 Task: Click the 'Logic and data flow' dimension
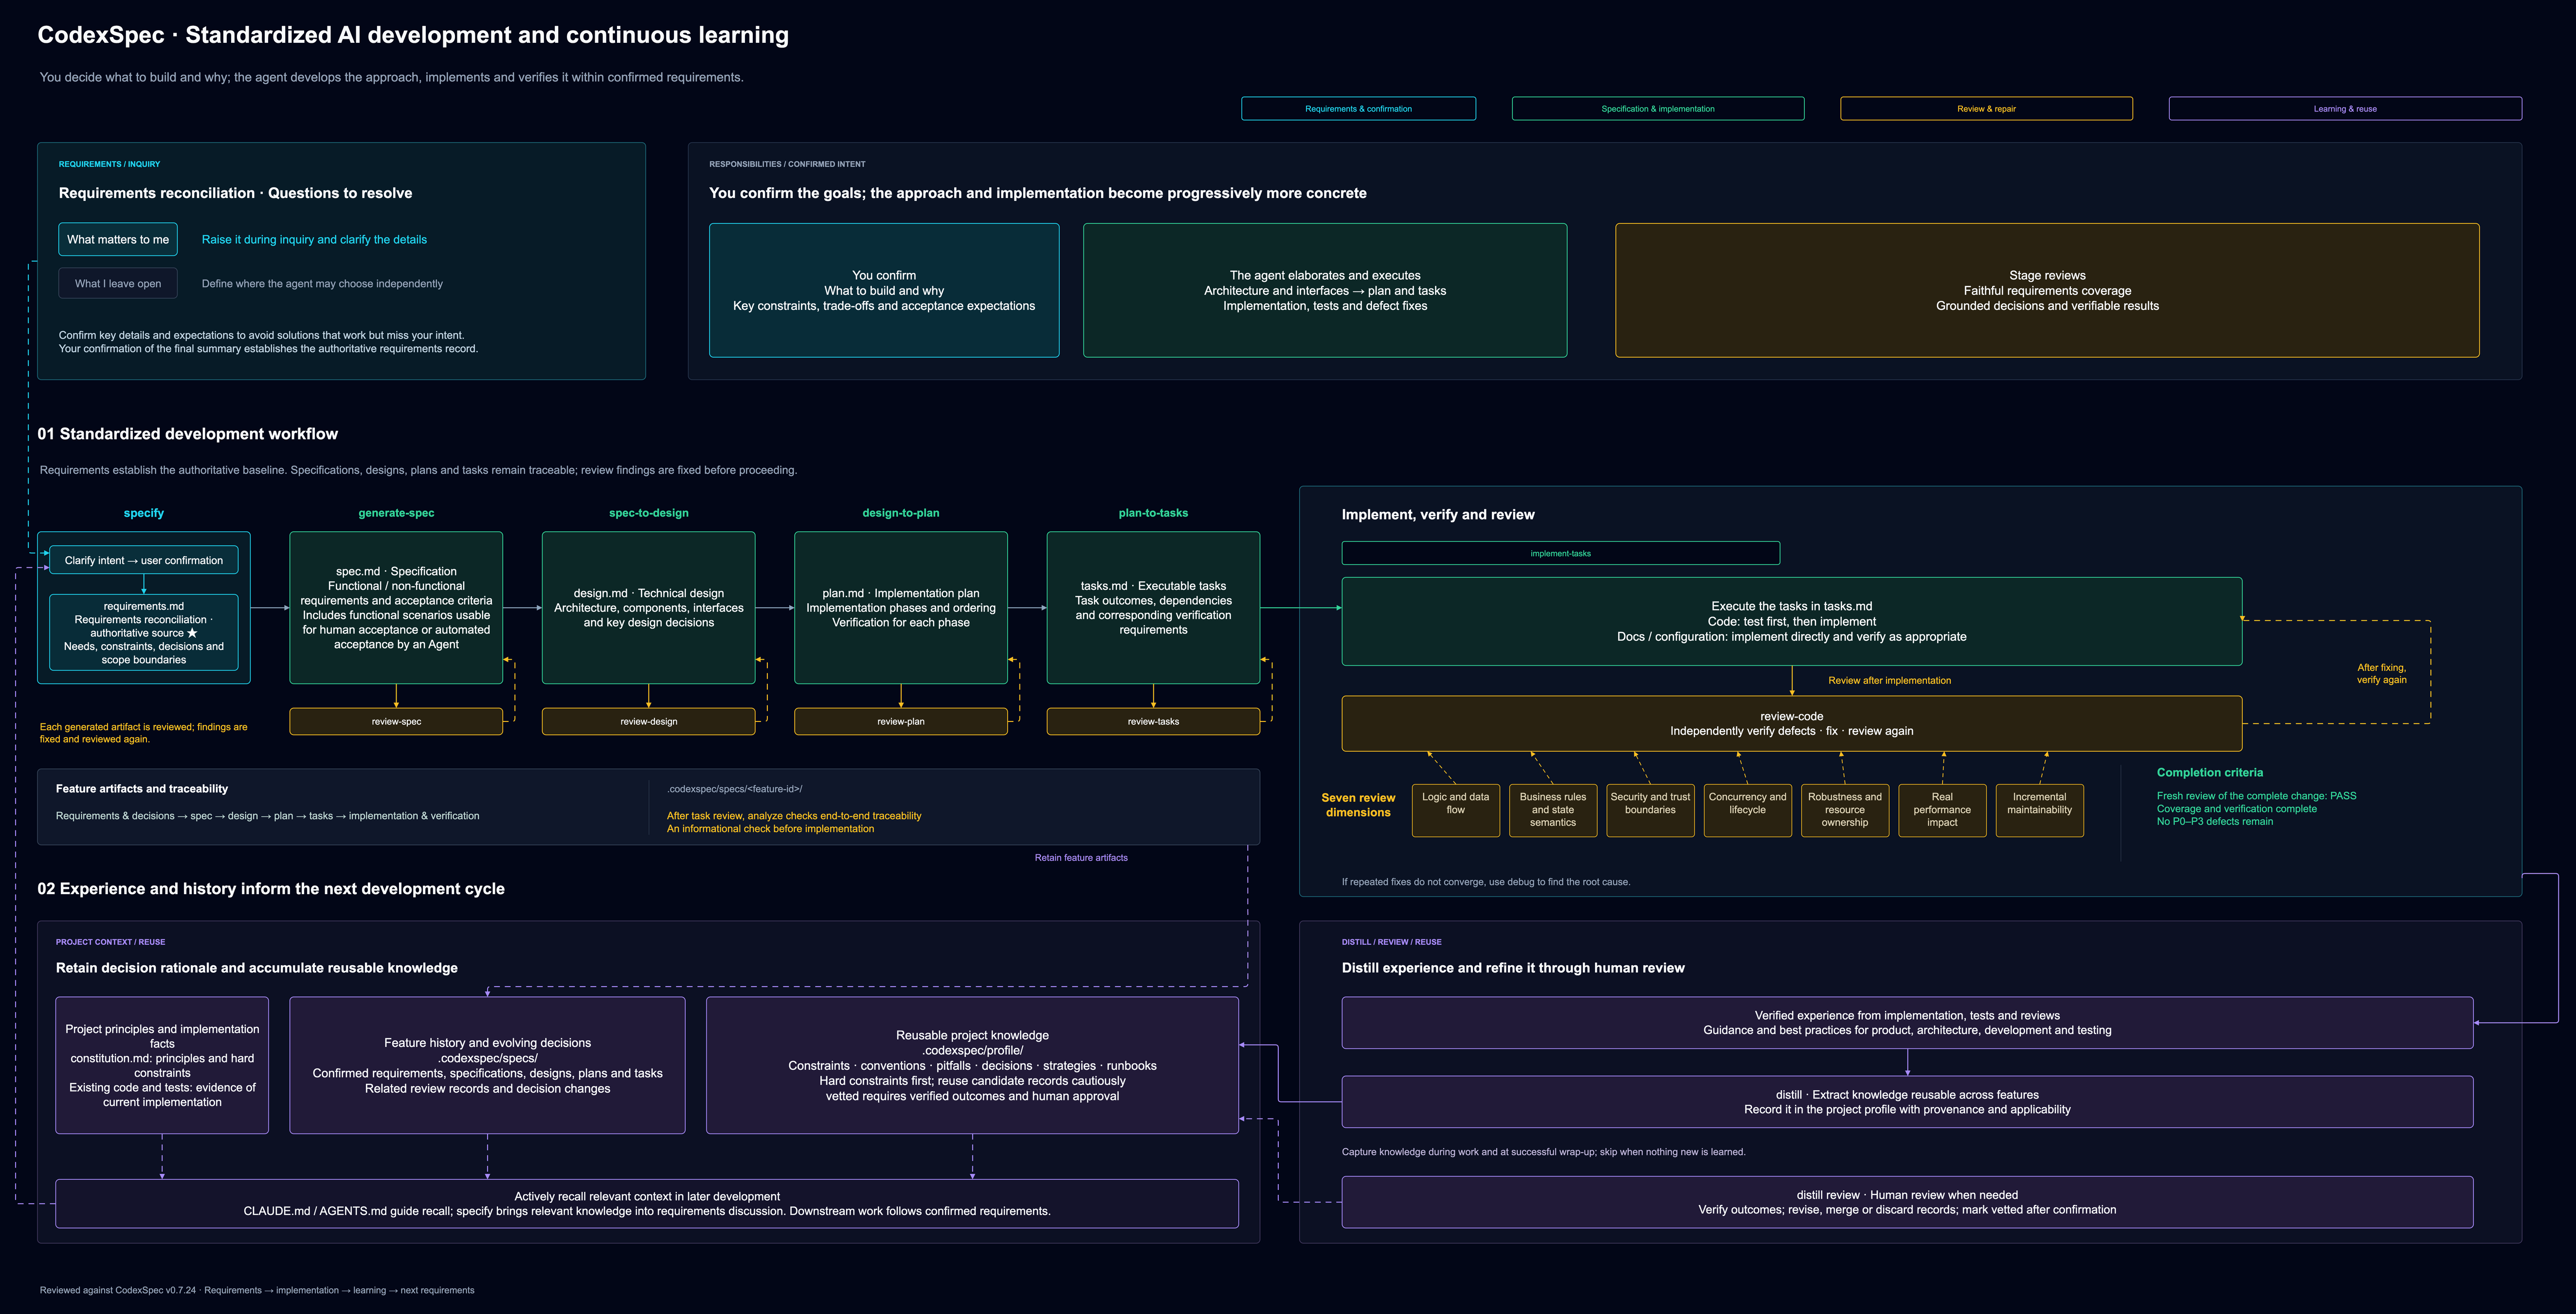1455,810
